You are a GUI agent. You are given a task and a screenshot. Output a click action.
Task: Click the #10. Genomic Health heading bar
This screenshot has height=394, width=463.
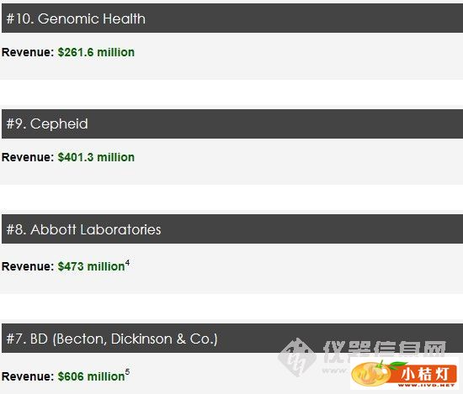(x=232, y=18)
